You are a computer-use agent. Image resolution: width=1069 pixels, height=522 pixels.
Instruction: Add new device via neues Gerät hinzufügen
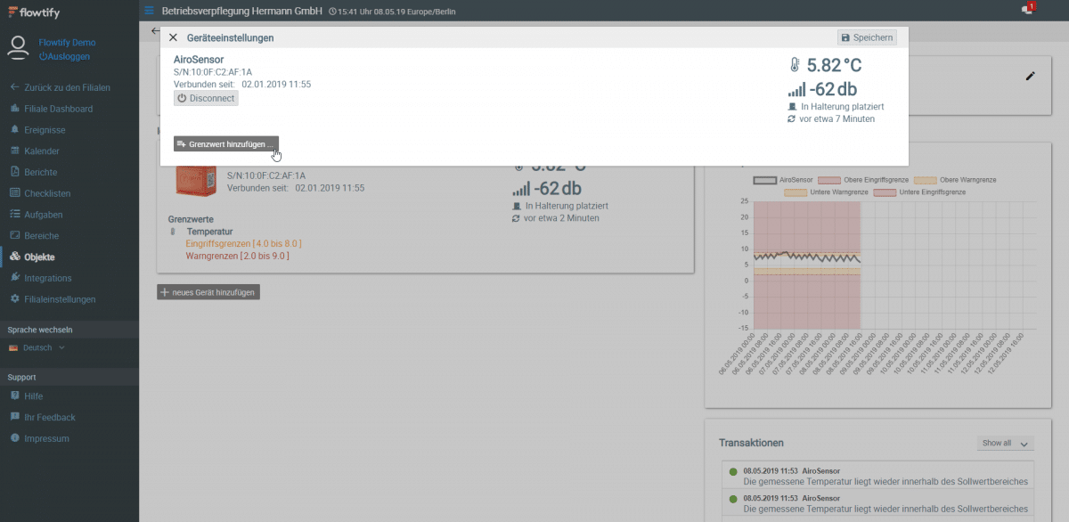[x=208, y=292]
